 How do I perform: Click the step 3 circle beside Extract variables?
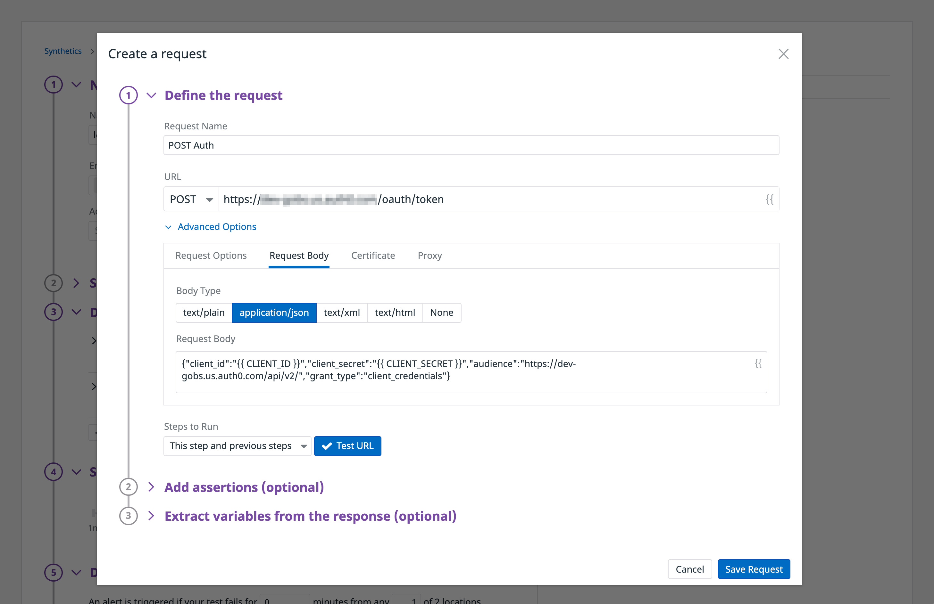click(x=128, y=516)
